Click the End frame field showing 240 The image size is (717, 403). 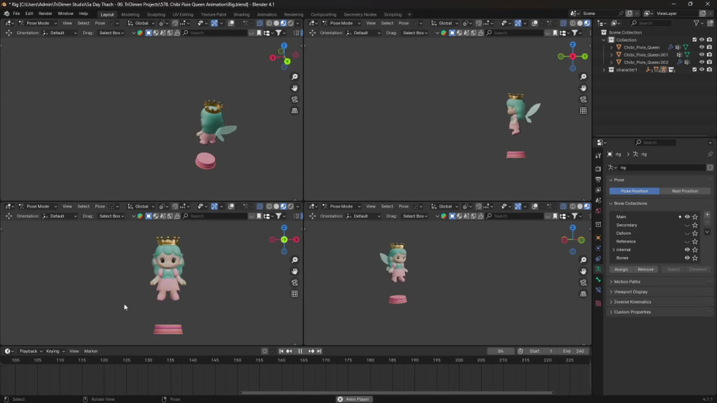pyautogui.click(x=574, y=351)
